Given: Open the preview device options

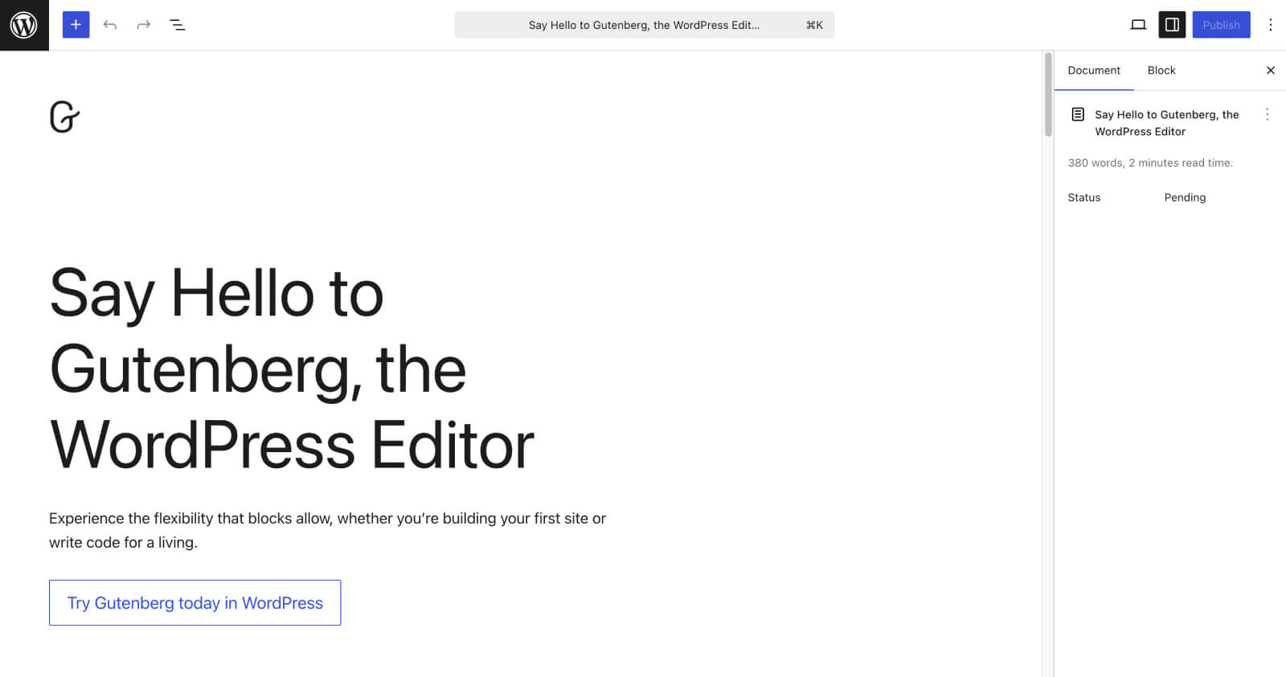Looking at the screenshot, I should (1139, 24).
